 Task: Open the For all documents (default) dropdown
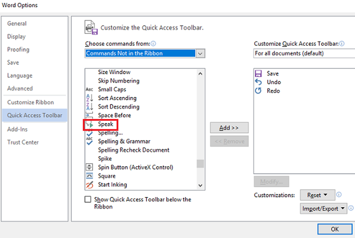[304, 53]
